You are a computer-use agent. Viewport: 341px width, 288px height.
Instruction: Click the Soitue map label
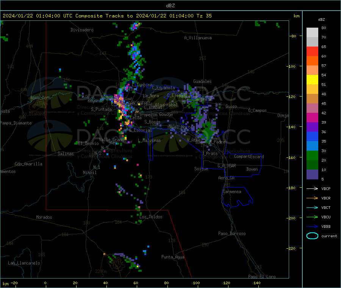201,169
